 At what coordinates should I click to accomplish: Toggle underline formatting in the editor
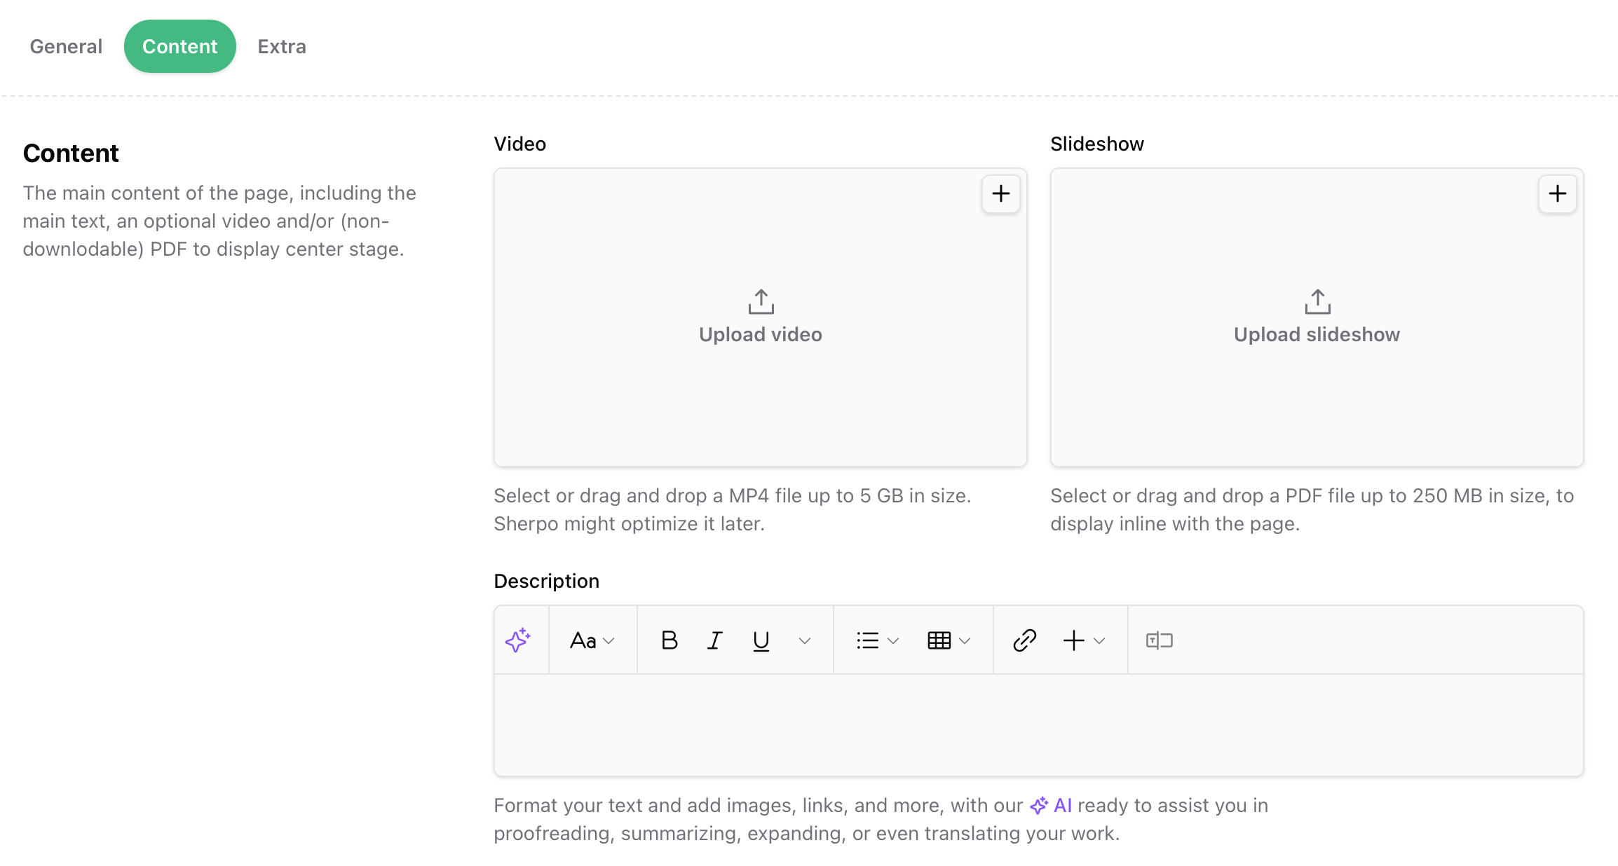tap(761, 640)
